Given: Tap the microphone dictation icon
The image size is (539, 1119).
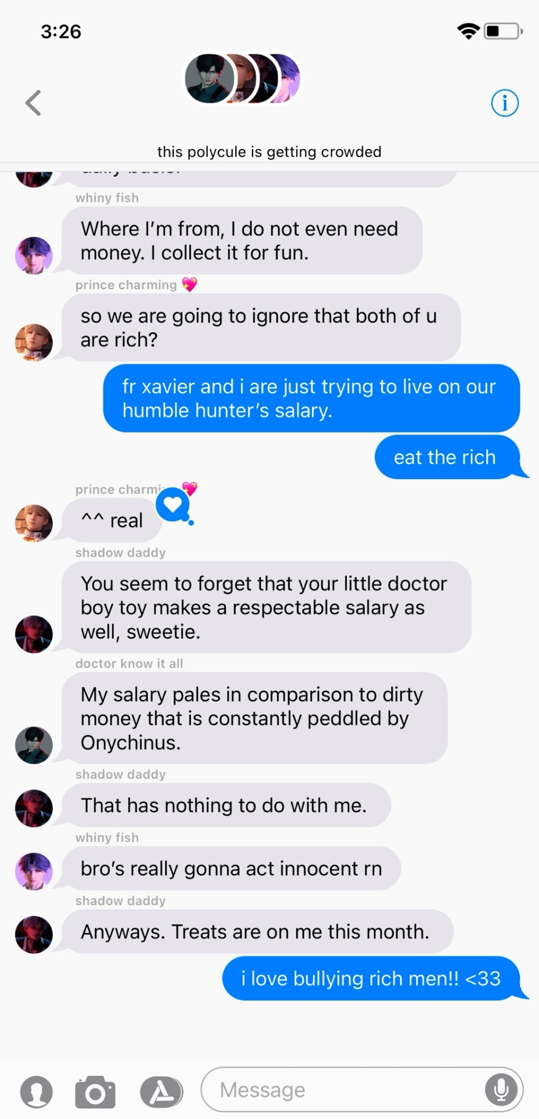Looking at the screenshot, I should (501, 1089).
